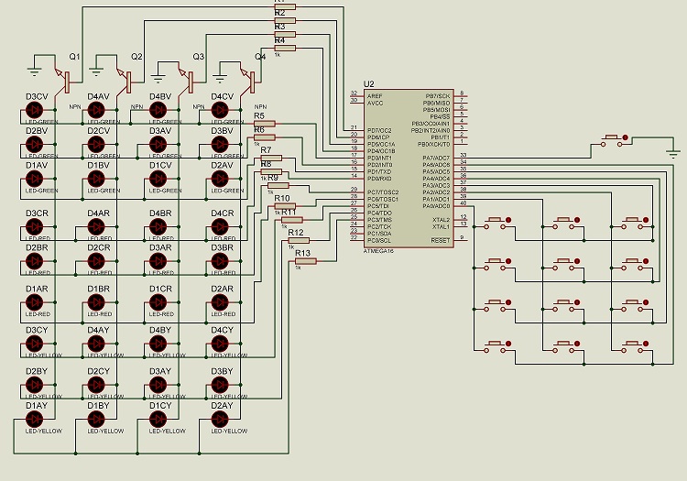Click the AREF pin label
This screenshot has height=481, width=687.
point(375,96)
